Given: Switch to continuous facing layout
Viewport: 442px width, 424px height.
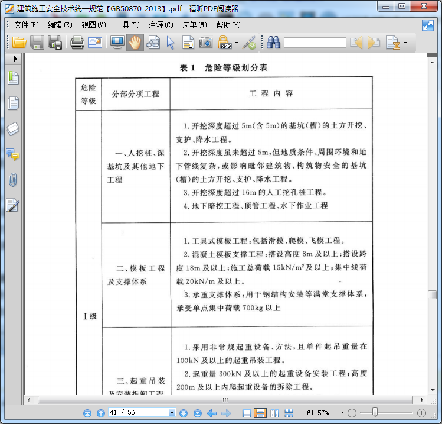Looking at the screenshot, I should 289,413.
